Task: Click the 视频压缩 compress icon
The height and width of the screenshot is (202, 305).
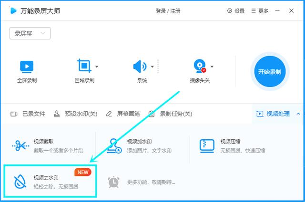Action: point(207,146)
